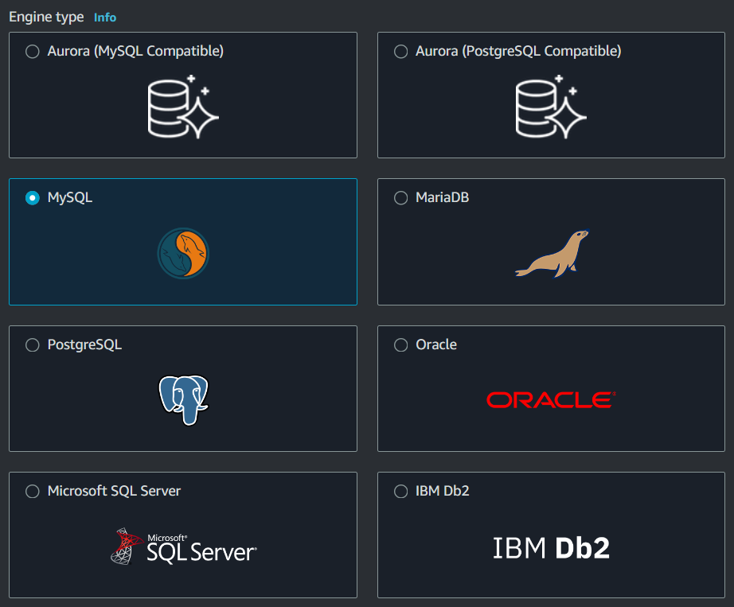734x607 pixels.
Task: Click the "Aurora (PostgreSQL Compatible)" label text
Action: coord(518,52)
